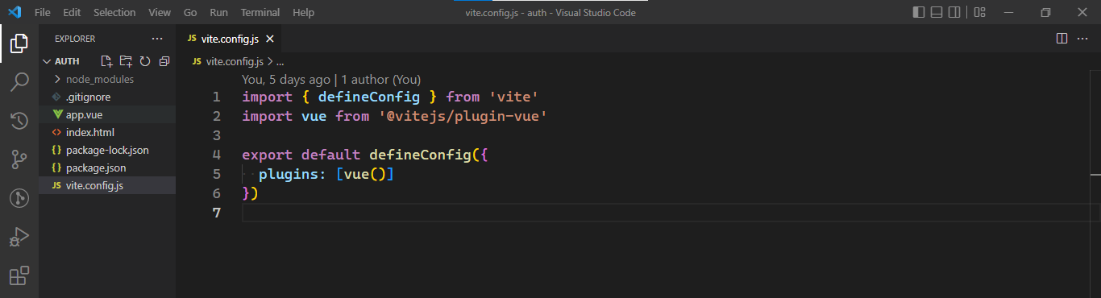Toggle the primary side bar layout
The height and width of the screenshot is (298, 1101).
point(919,12)
